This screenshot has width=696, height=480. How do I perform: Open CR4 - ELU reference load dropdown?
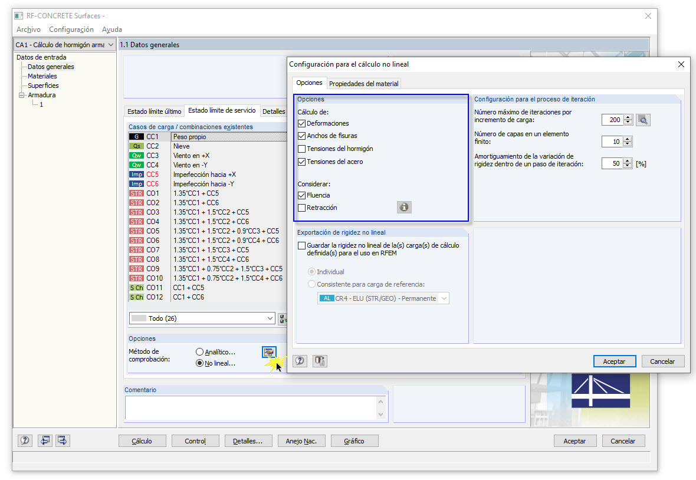[444, 298]
